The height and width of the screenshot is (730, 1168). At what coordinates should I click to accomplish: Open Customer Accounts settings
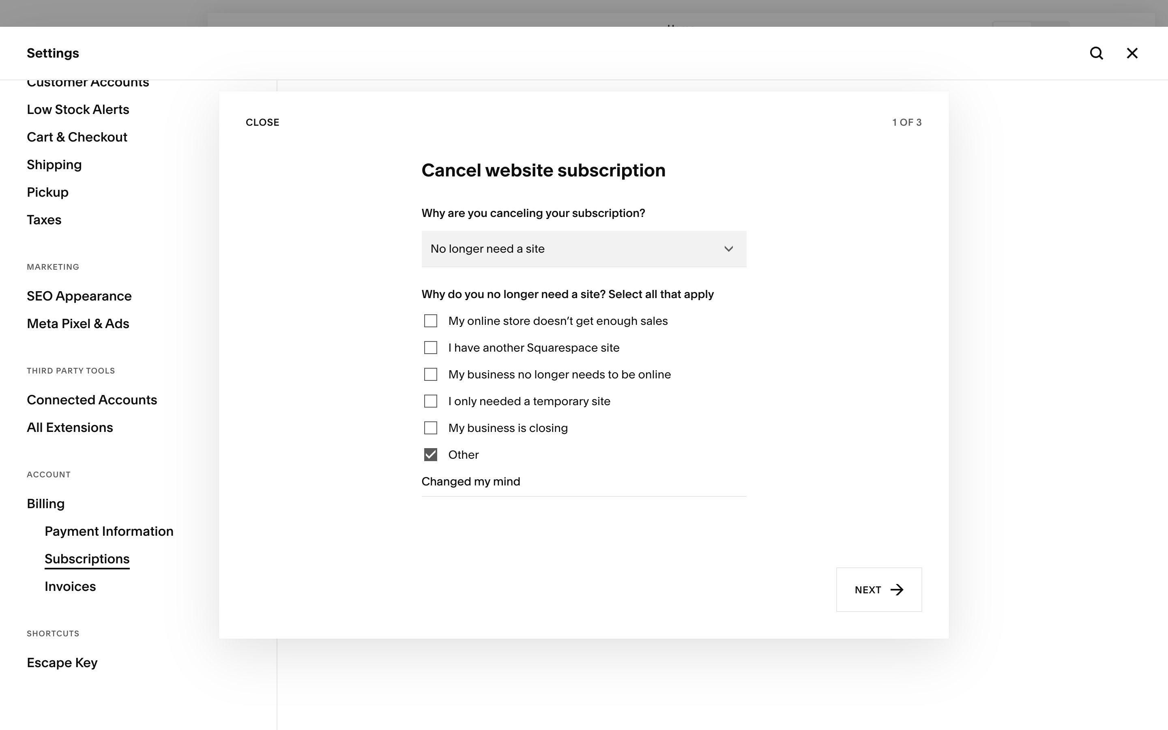88,83
